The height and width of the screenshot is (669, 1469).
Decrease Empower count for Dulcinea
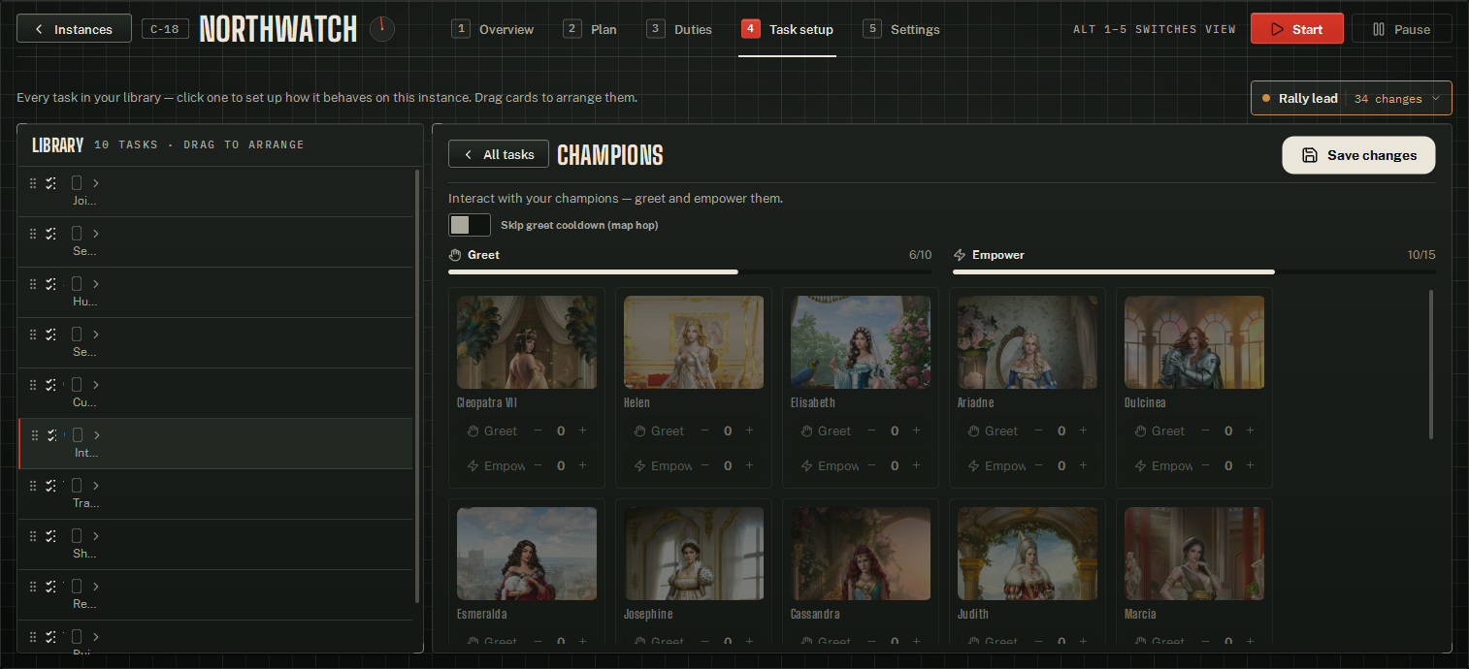[1205, 465]
